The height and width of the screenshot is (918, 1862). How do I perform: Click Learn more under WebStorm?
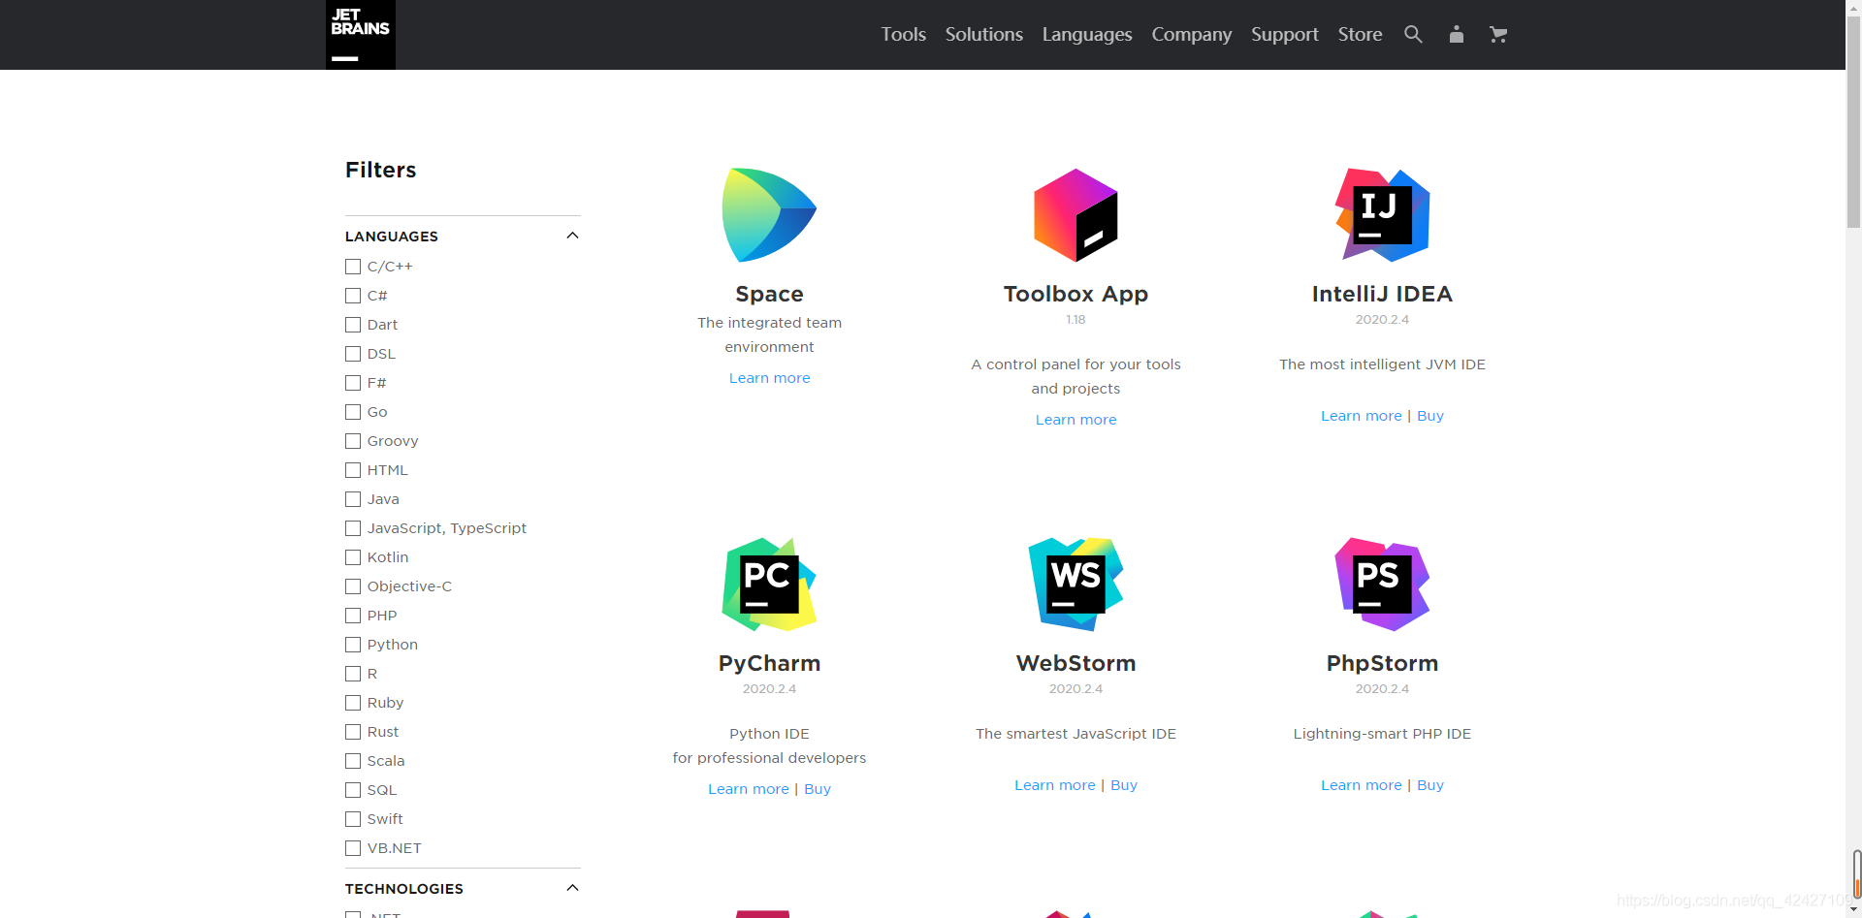(x=1055, y=785)
